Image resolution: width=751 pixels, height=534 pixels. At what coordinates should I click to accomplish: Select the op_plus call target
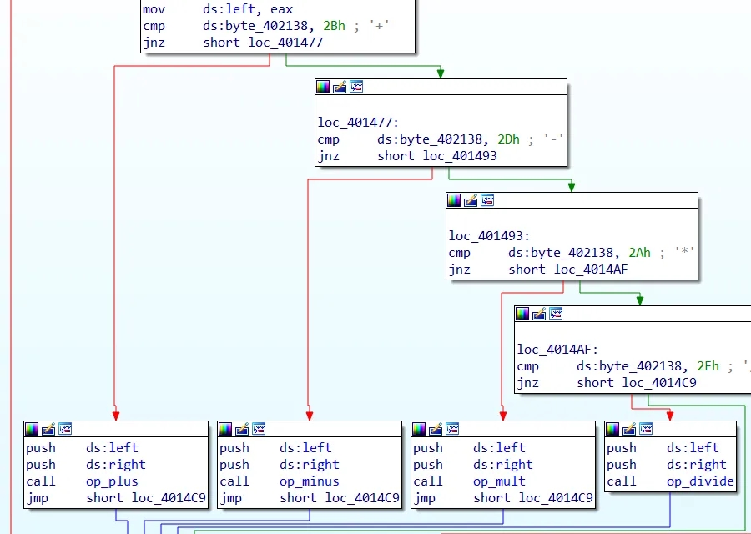coord(112,481)
